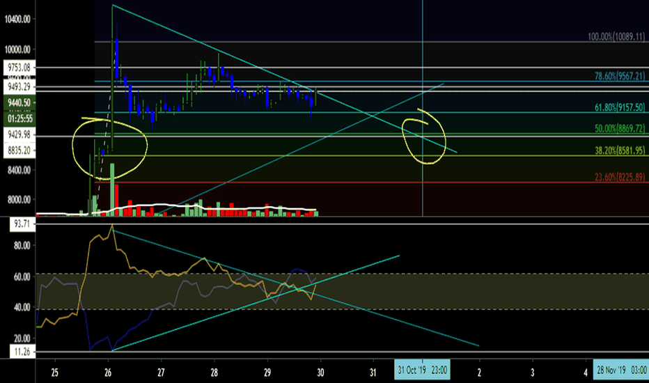Click the date axis label 28
The height and width of the screenshot is (383, 649).
(214, 373)
